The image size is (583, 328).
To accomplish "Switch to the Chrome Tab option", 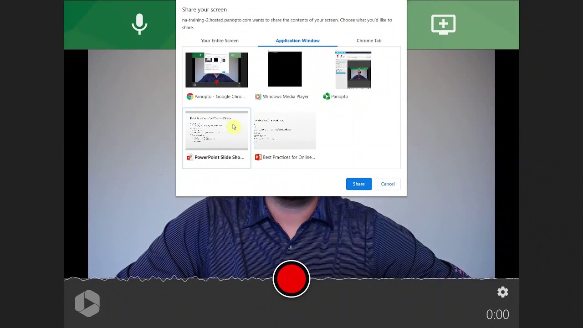I will click(369, 41).
